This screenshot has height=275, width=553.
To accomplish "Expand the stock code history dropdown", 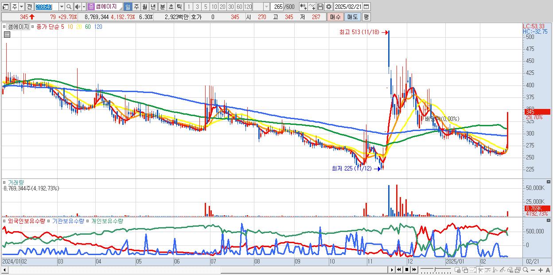I will 62,7.
